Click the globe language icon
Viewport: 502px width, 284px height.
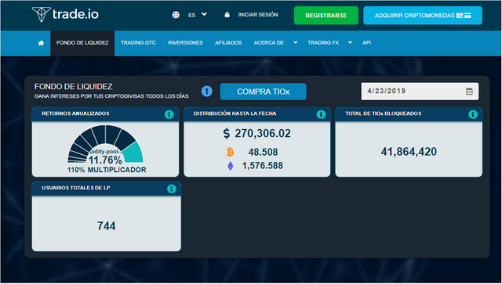click(176, 15)
